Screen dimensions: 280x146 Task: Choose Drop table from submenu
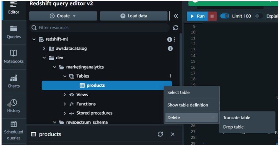pyautogui.click(x=233, y=127)
